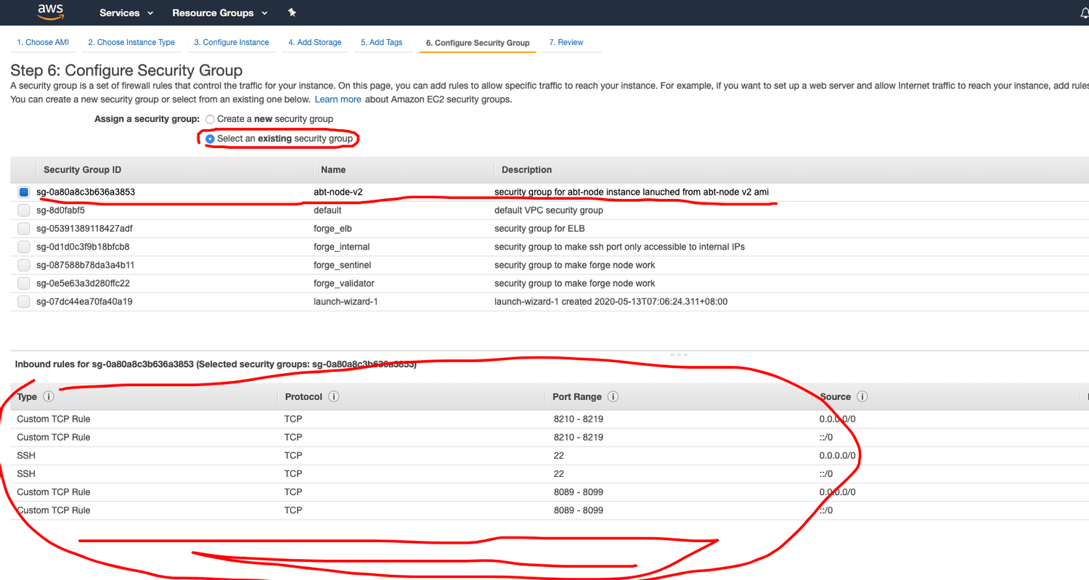This screenshot has width=1089, height=580.
Task: Click the abt-node-v2 name cell
Action: point(338,192)
